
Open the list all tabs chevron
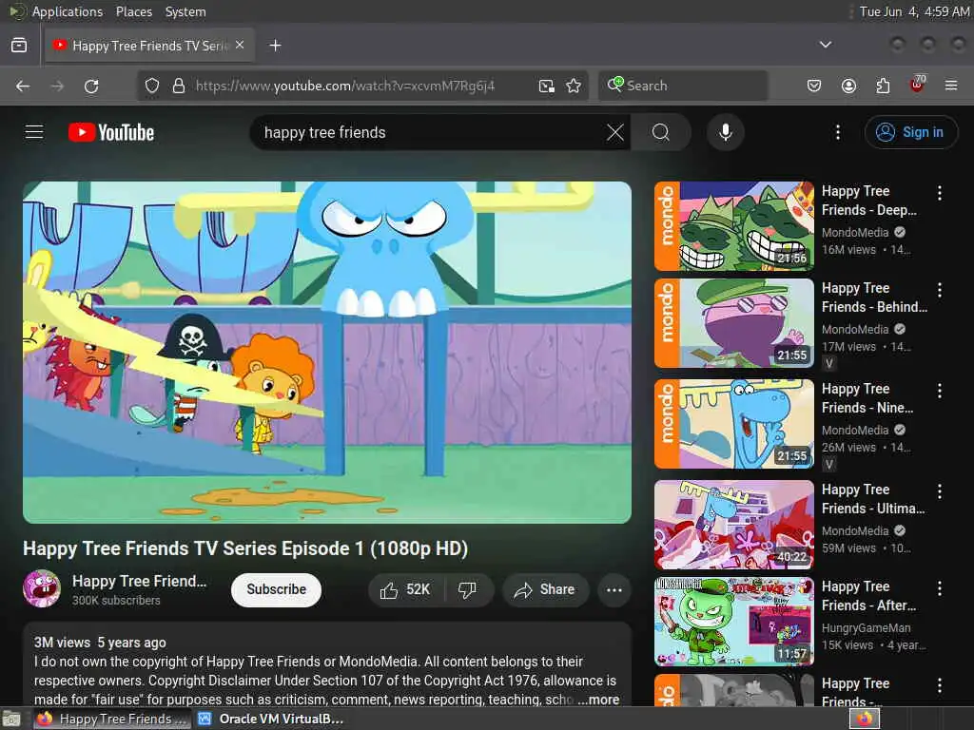(826, 45)
